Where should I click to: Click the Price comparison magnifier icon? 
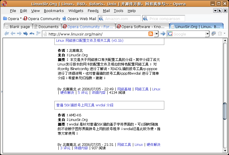[145, 18]
